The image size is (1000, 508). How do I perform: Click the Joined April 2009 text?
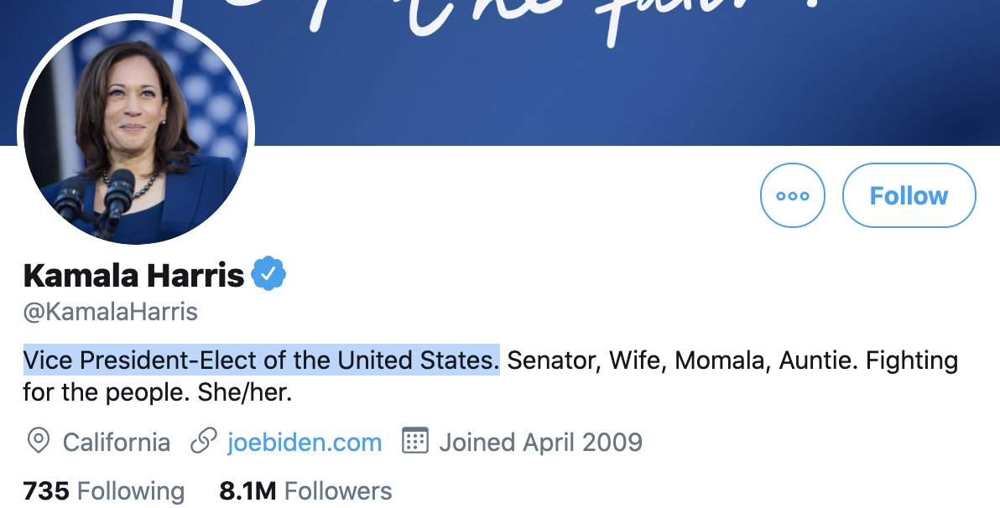pos(540,442)
